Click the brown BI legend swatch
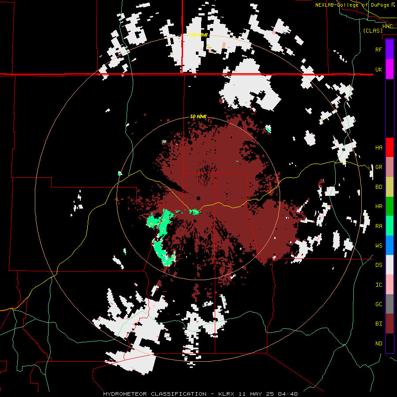This screenshot has width=397, height=397. [390, 324]
